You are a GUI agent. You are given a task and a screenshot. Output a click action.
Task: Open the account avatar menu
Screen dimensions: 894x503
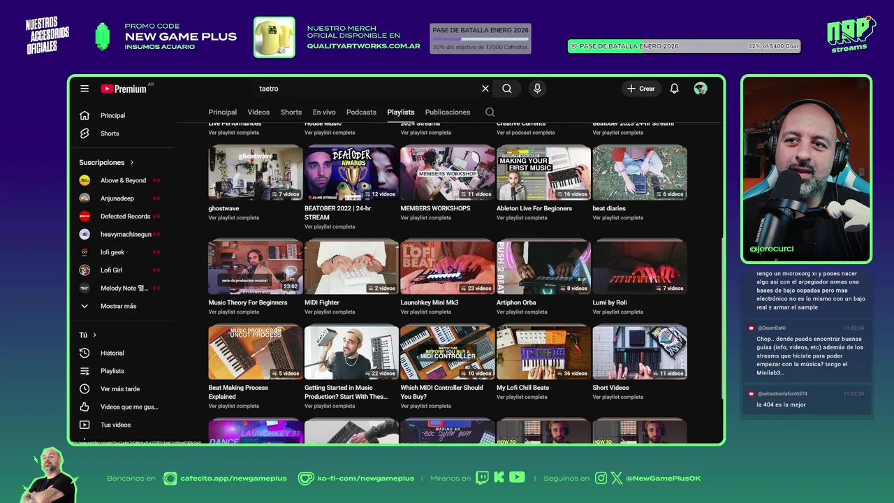[701, 89]
